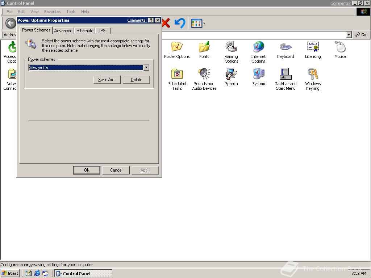Click the Save As... button
This screenshot has height=278, width=371.
(x=107, y=80)
